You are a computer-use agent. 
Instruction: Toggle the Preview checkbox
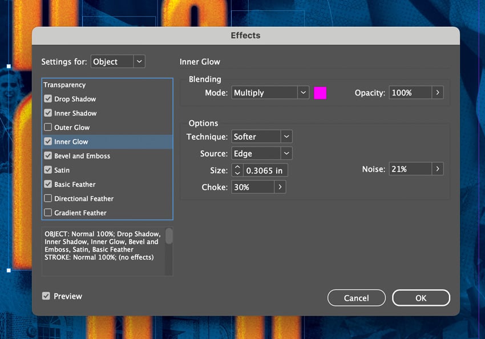[x=47, y=296]
